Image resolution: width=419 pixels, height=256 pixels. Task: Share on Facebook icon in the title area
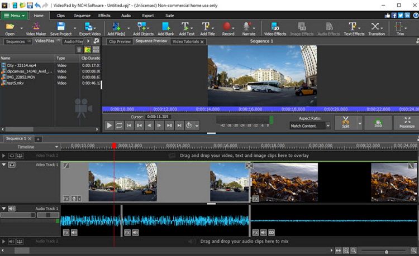tap(394, 16)
